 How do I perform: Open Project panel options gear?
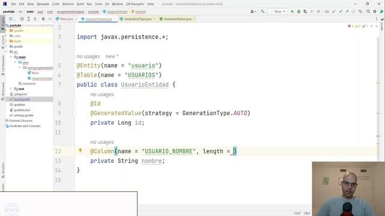[x=43, y=19]
